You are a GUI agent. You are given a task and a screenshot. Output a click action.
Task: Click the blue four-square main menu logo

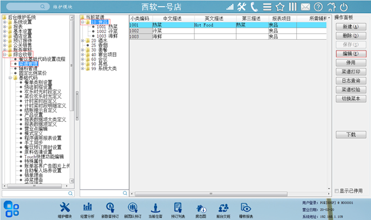11,209
